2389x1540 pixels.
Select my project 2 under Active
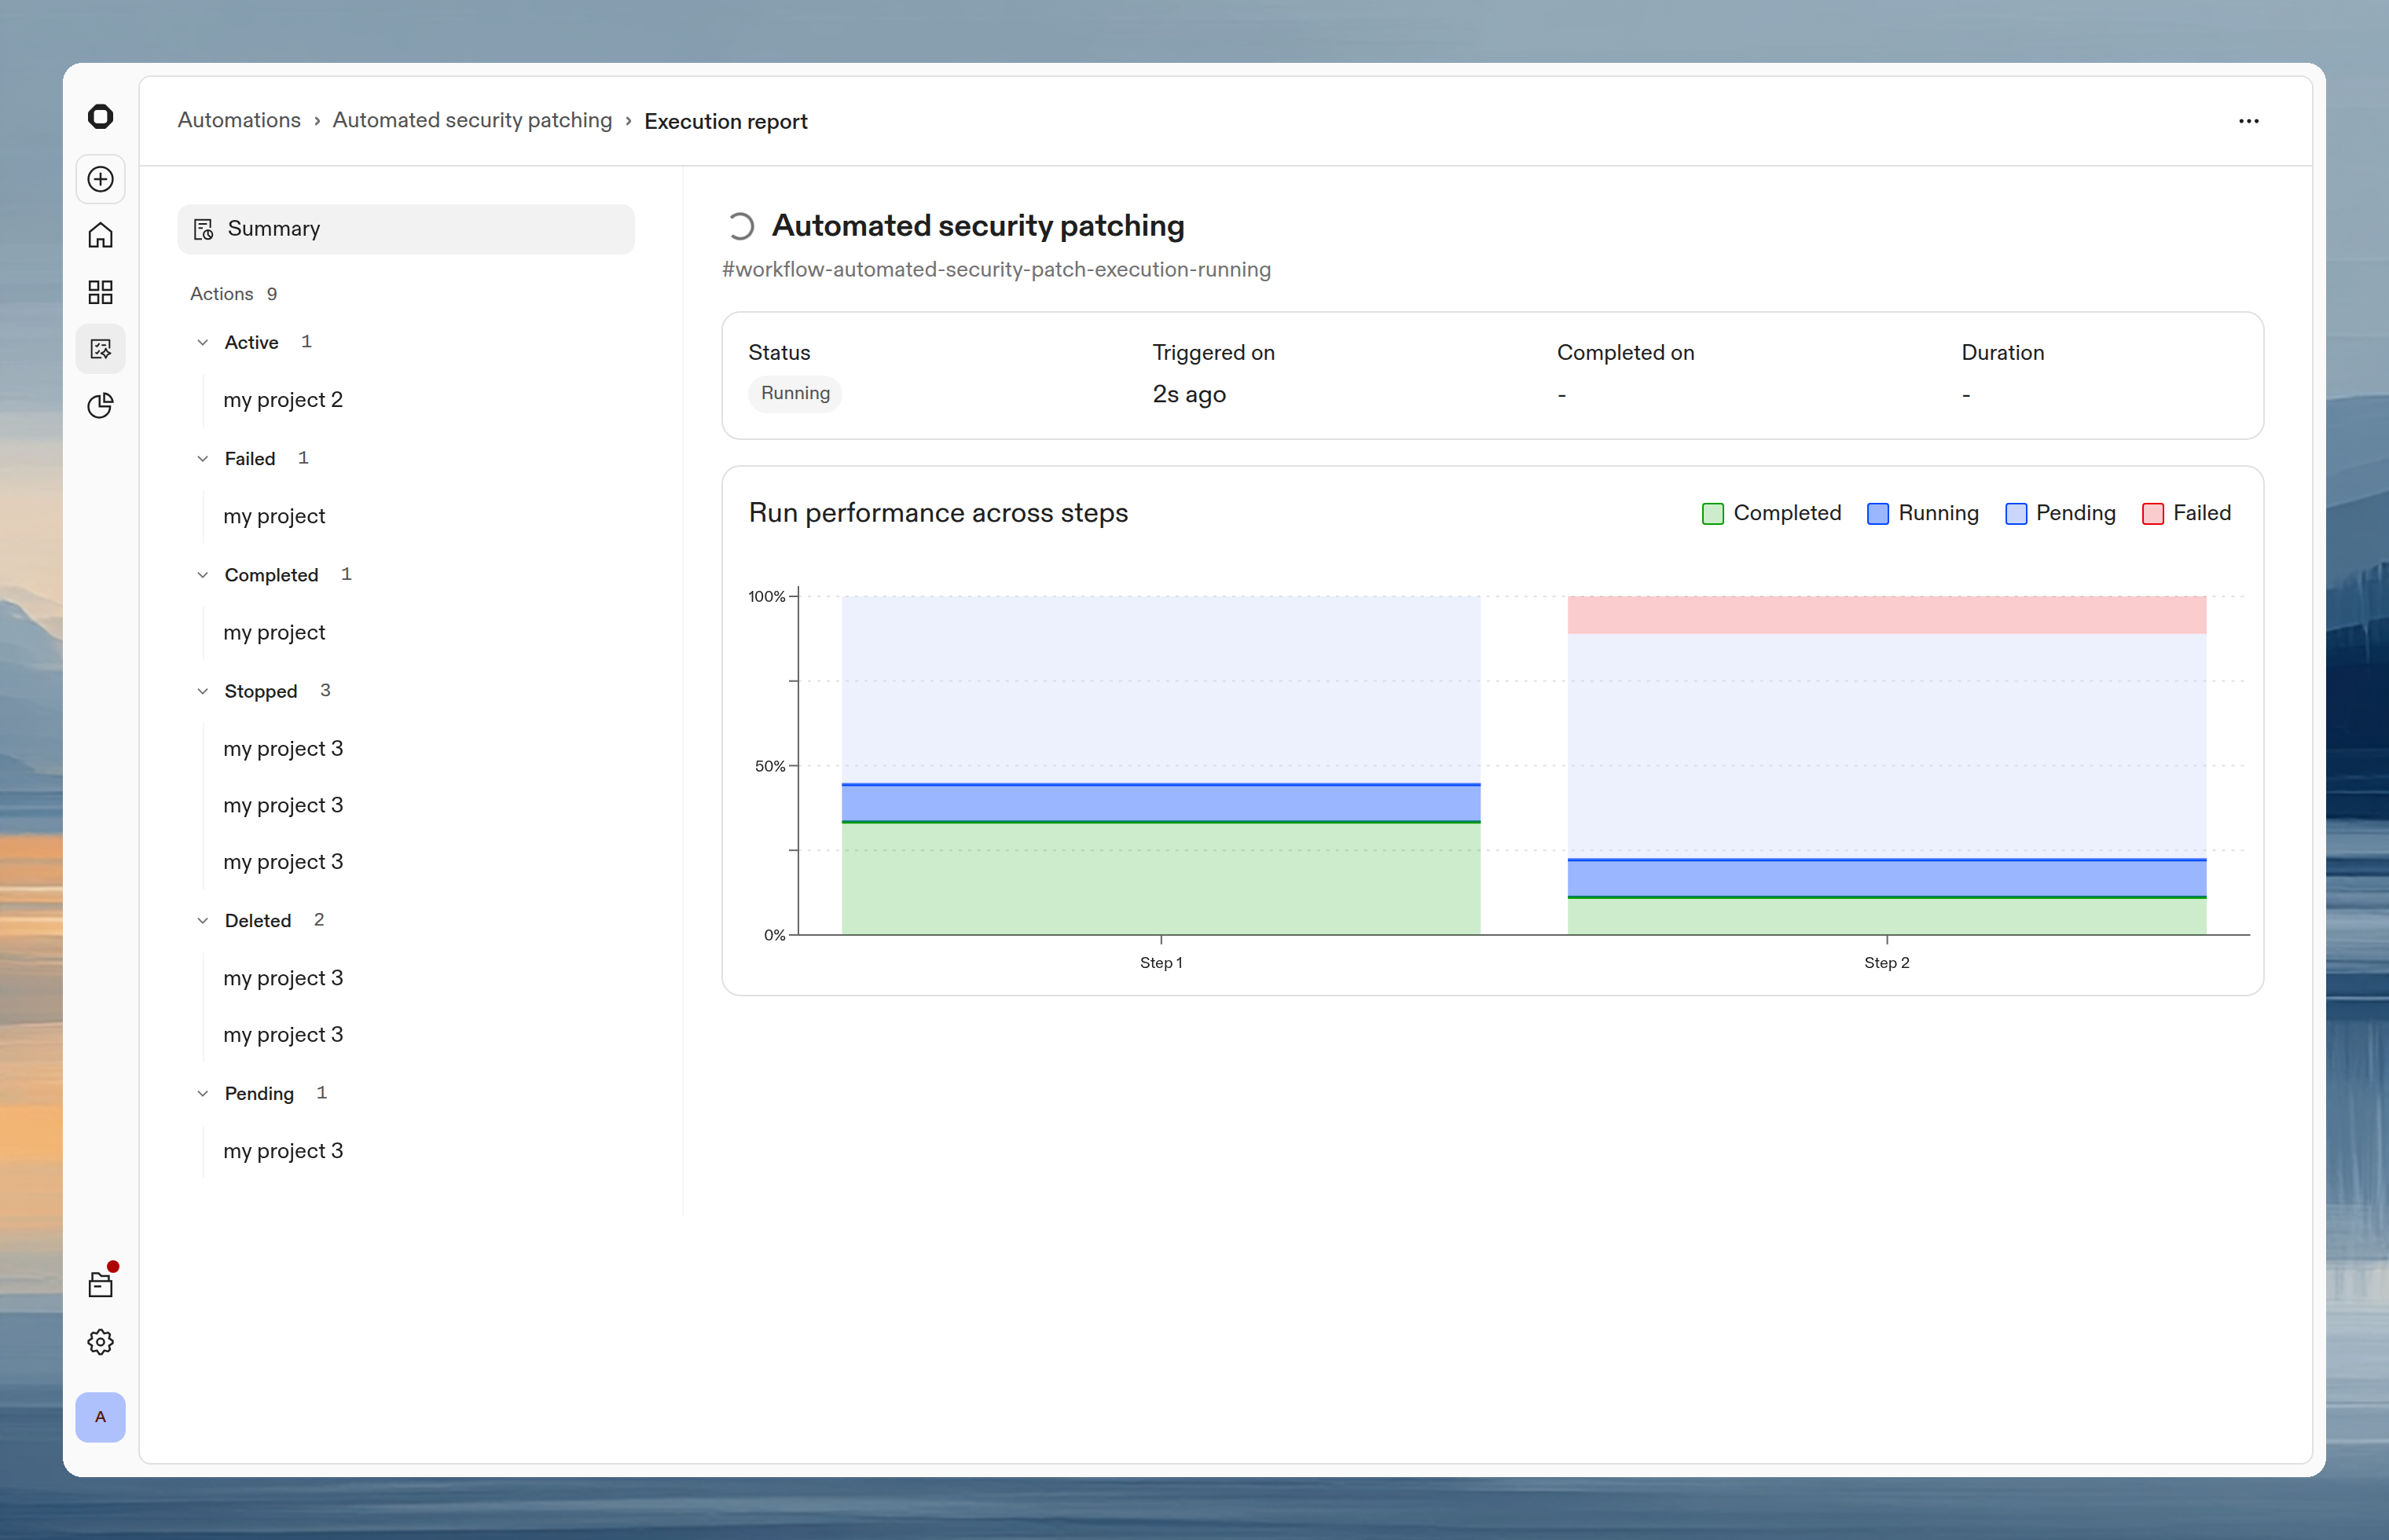coord(283,399)
